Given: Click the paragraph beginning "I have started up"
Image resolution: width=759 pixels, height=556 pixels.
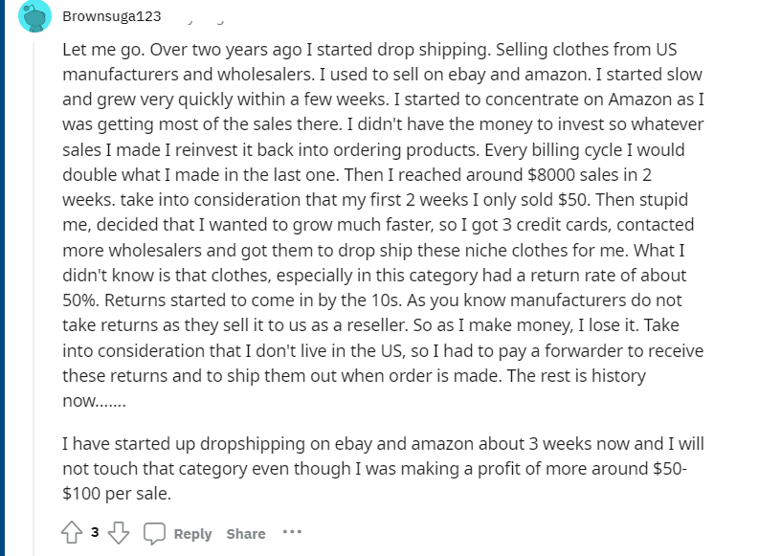Looking at the screenshot, I should (x=383, y=468).
